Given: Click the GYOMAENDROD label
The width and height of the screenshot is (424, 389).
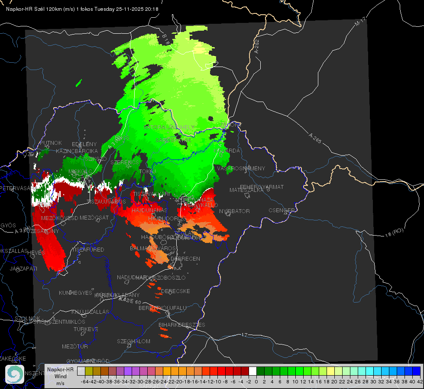Looking at the screenshot, I should pos(88,361).
